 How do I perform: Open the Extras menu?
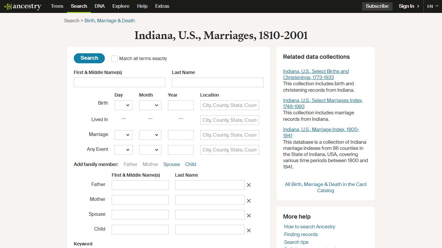pos(162,6)
